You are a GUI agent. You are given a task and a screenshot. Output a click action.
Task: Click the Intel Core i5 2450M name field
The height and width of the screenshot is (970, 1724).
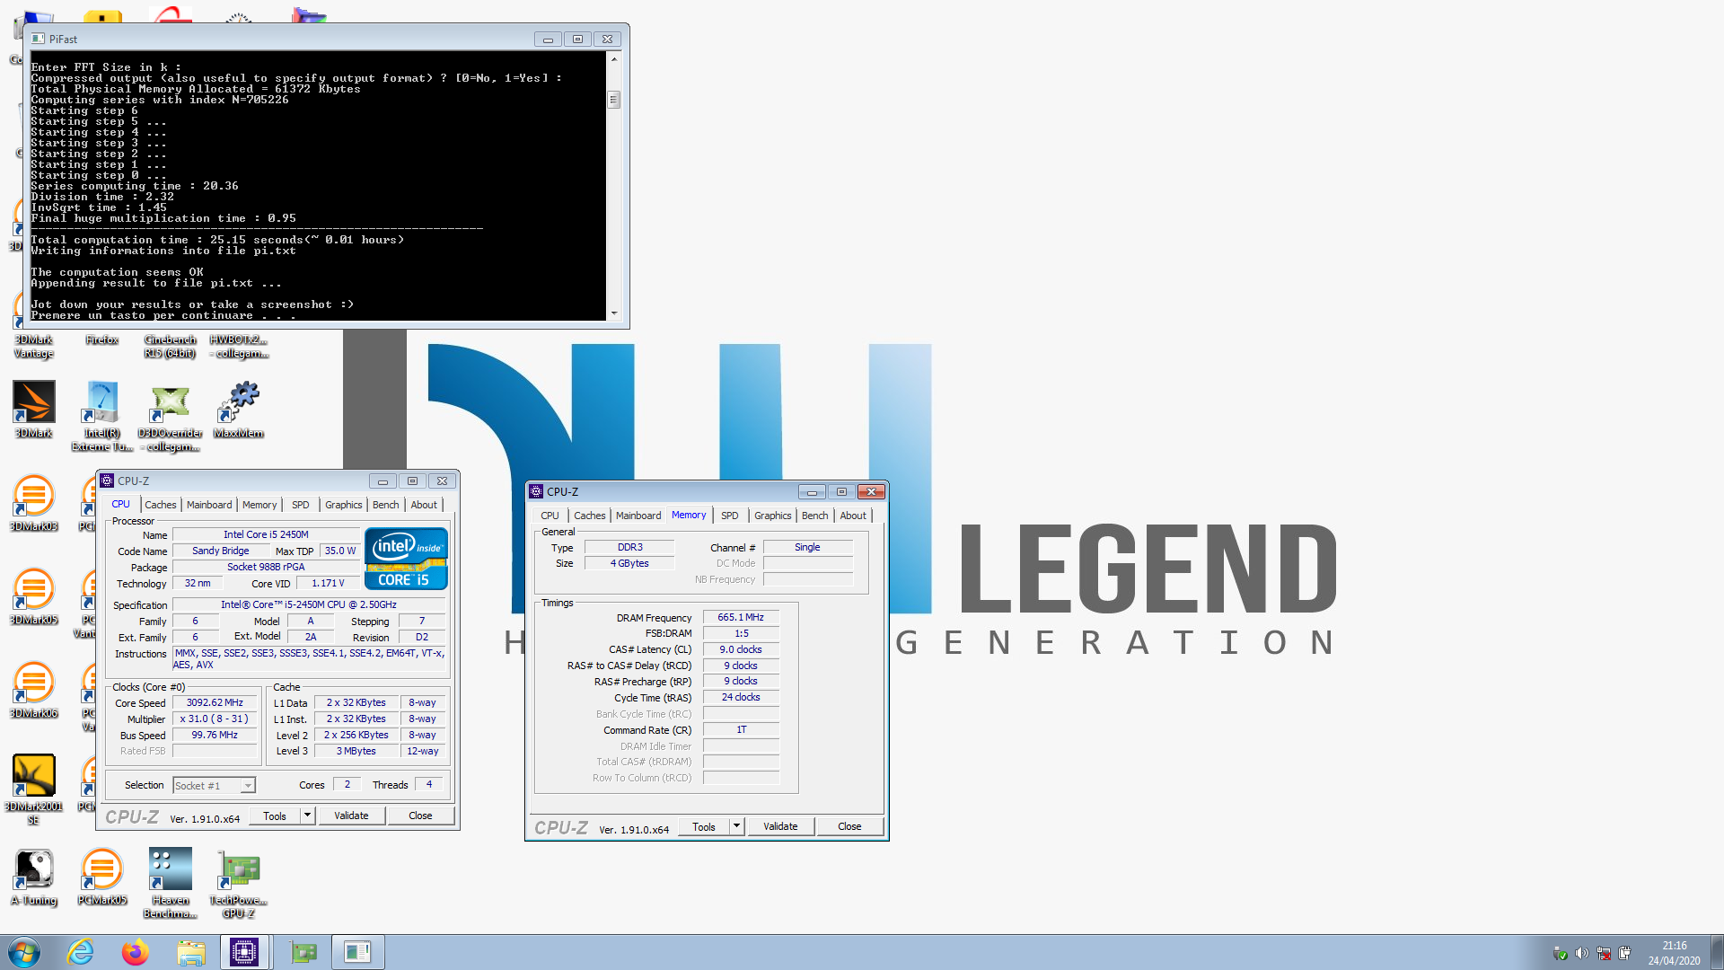point(266,534)
